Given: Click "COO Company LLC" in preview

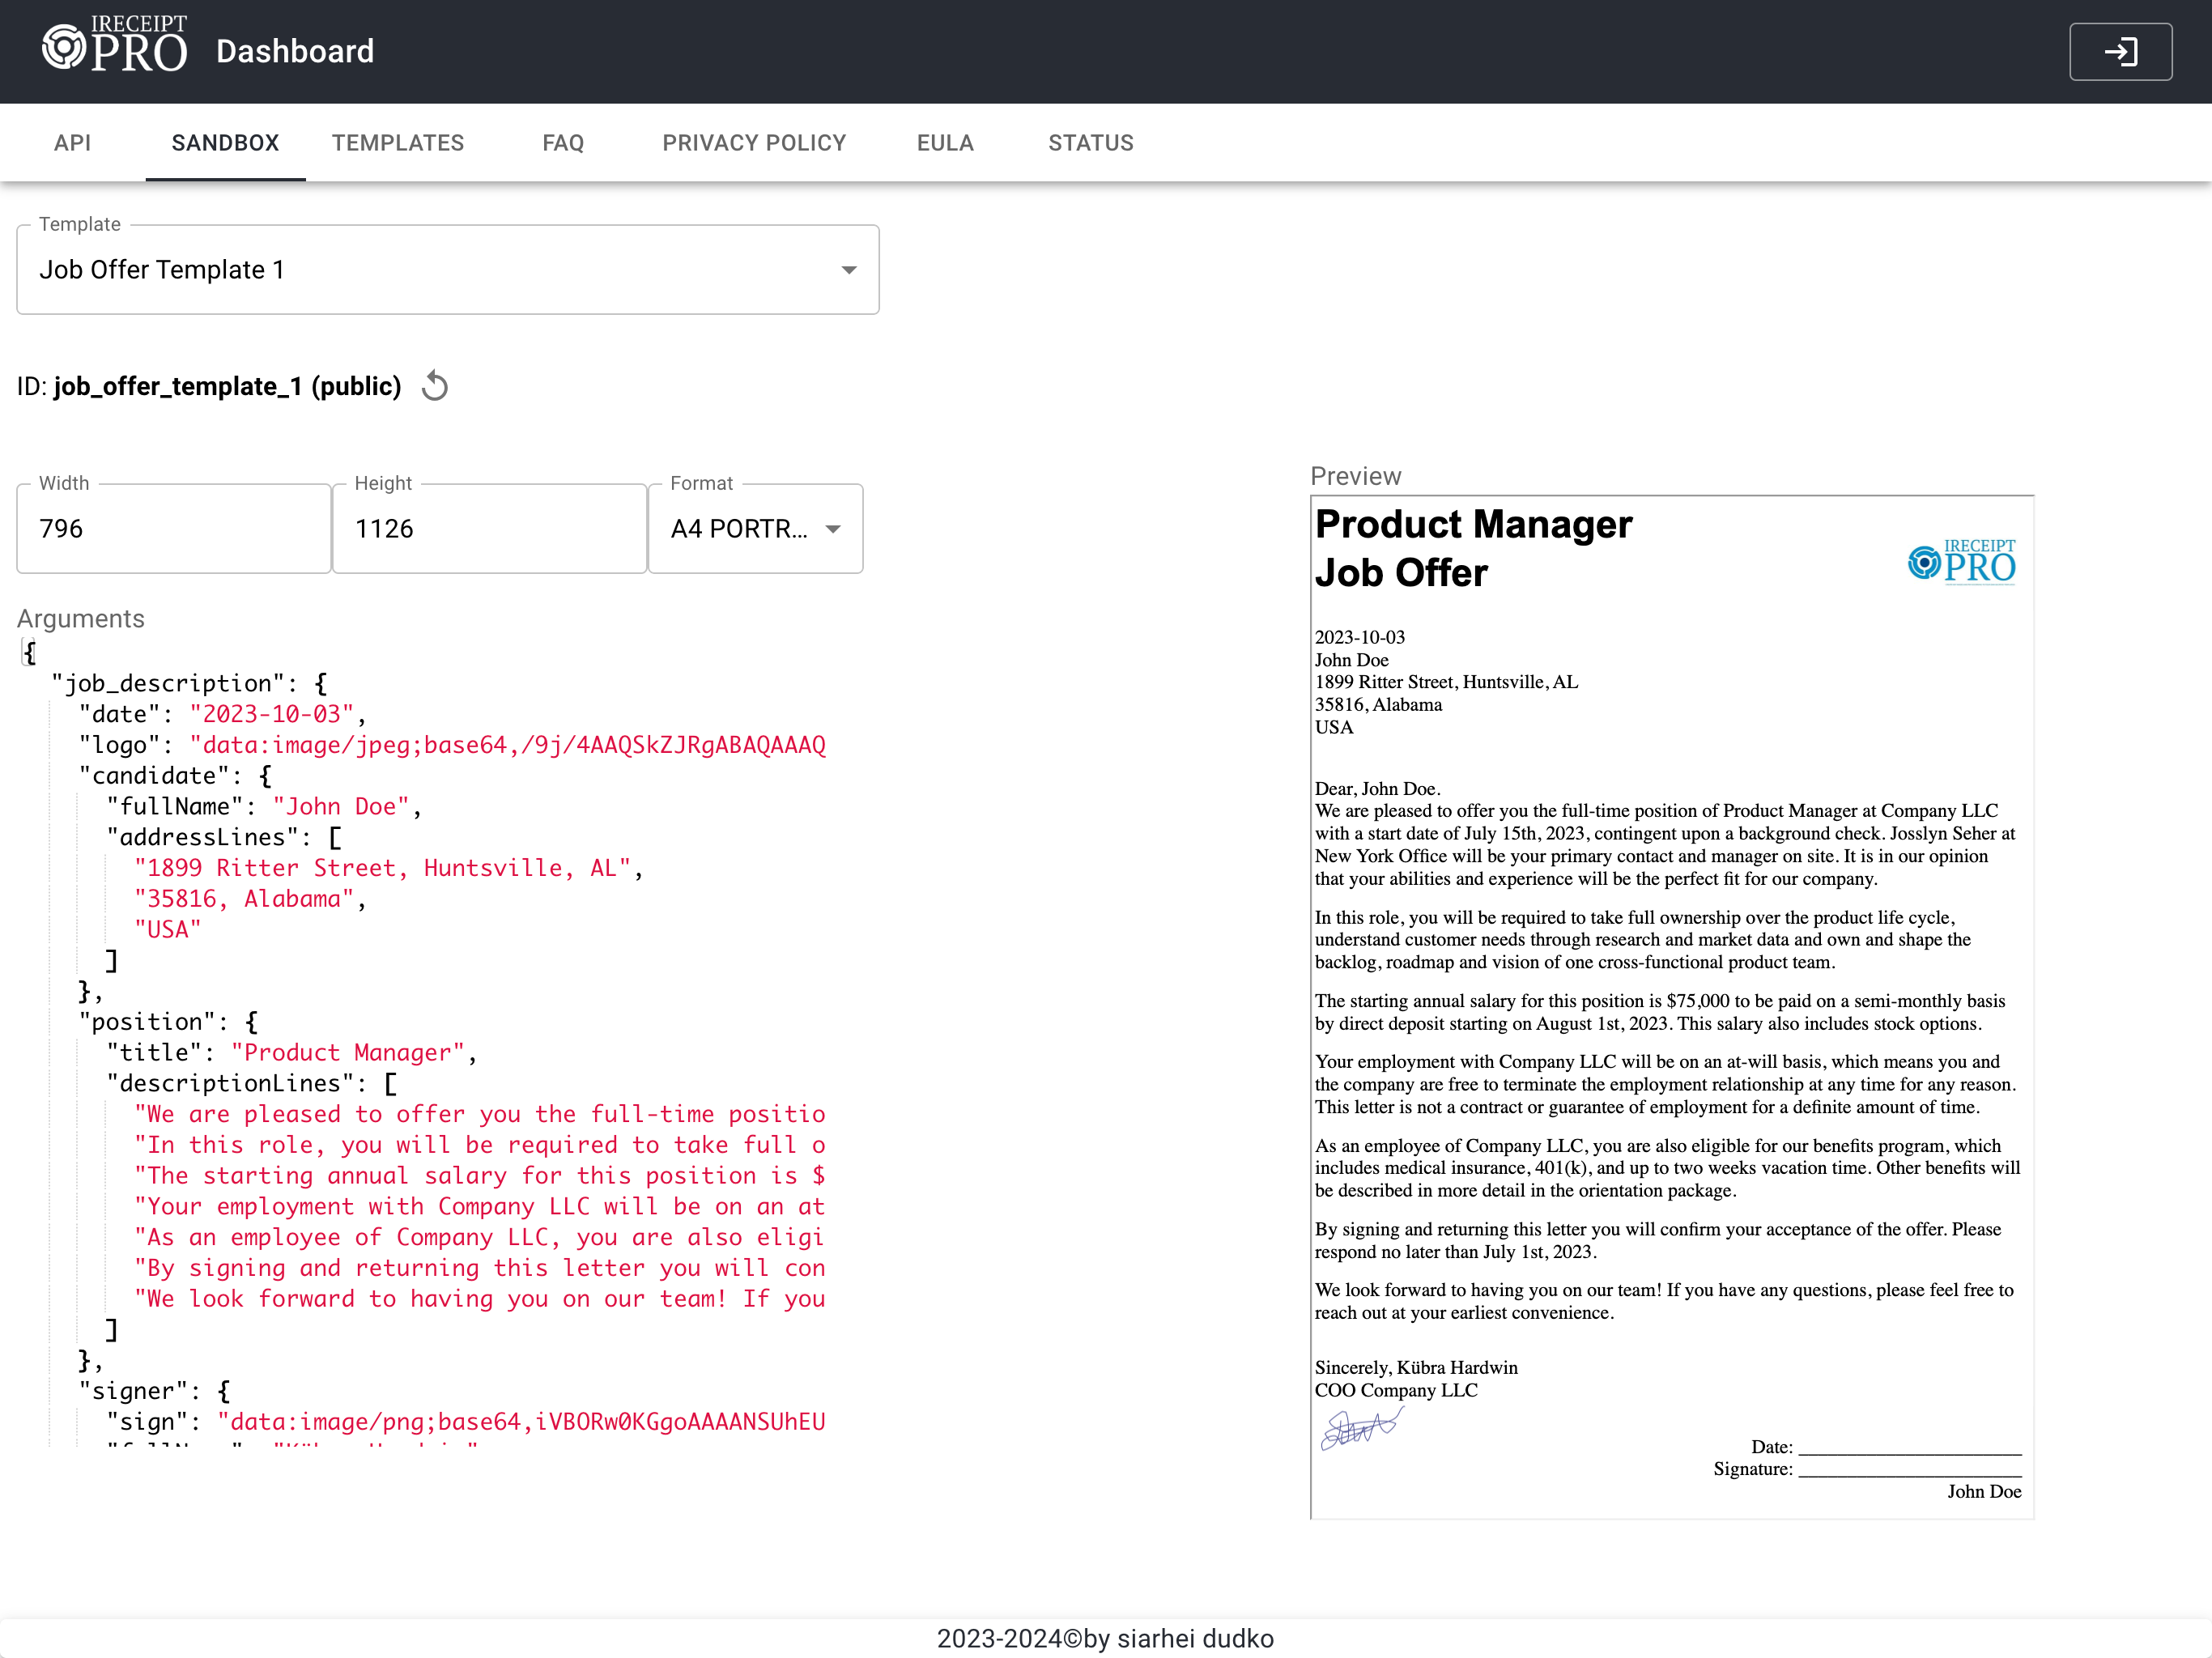Looking at the screenshot, I should pyautogui.click(x=1396, y=1390).
